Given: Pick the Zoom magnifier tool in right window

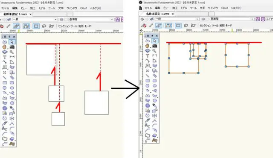Looking at the screenshot, I should coord(154,51).
